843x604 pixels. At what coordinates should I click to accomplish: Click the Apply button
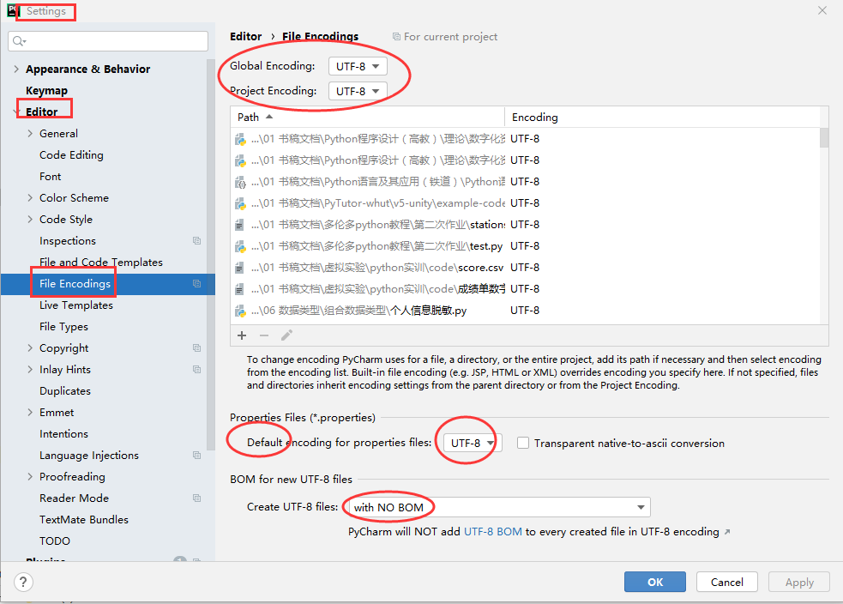tap(799, 582)
